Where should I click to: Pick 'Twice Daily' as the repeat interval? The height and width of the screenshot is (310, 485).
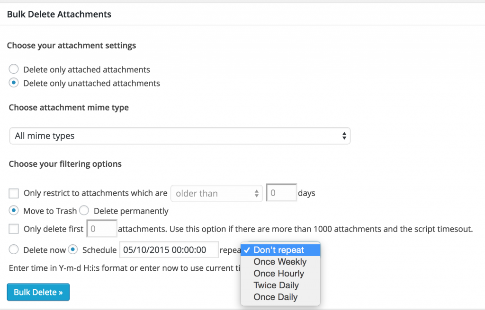(x=276, y=285)
